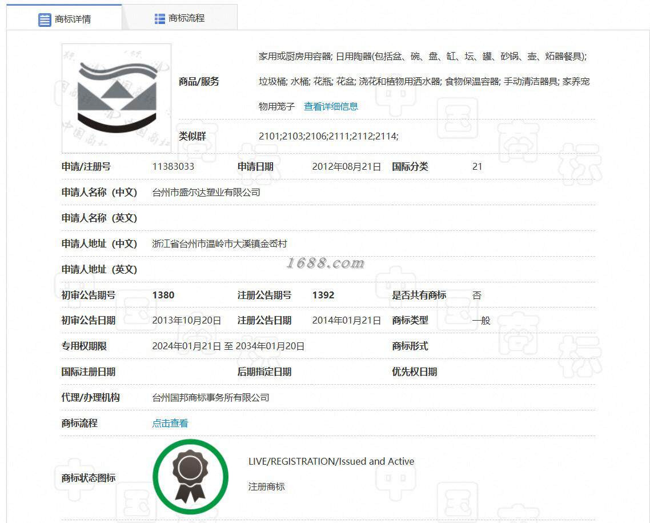650x523 pixels.
Task: Click the 查看详细信息 link
Action: (x=331, y=106)
